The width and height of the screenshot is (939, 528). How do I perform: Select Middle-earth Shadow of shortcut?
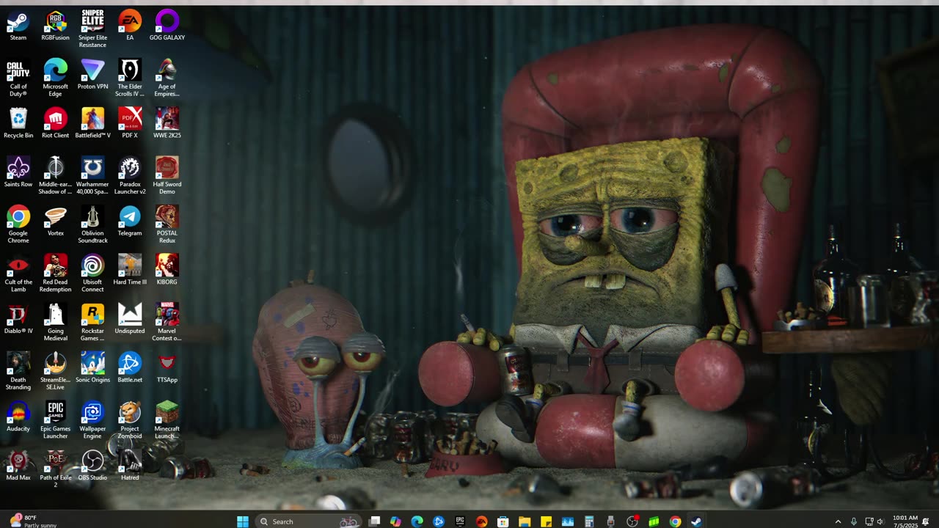55,176
